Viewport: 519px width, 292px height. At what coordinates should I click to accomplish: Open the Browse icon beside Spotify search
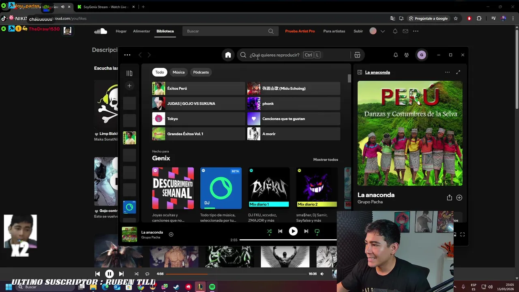click(357, 55)
